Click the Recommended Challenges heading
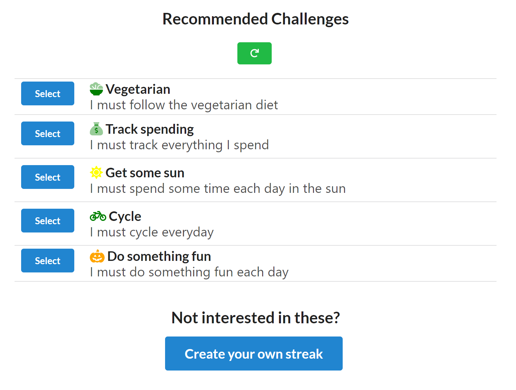The height and width of the screenshot is (390, 516). coord(256,19)
